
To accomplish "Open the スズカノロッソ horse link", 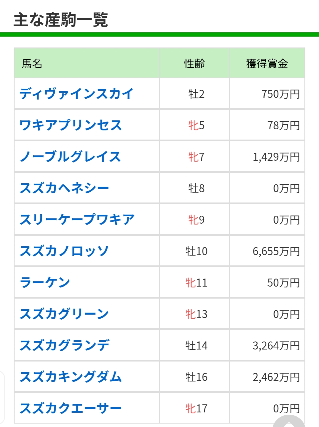I will [x=64, y=251].
